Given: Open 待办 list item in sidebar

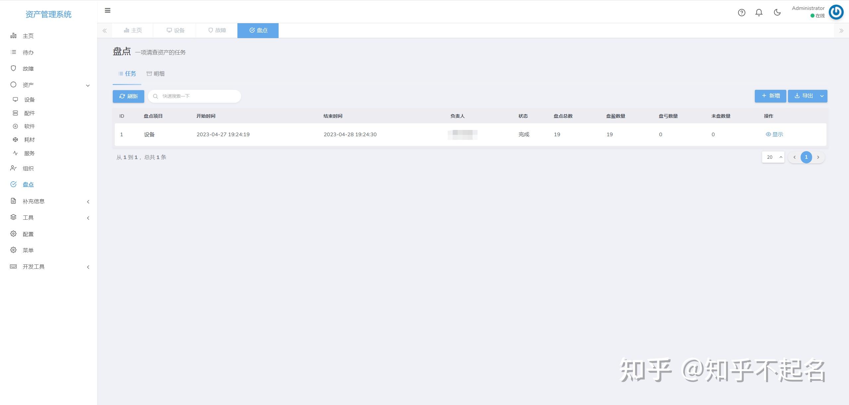Looking at the screenshot, I should point(28,52).
